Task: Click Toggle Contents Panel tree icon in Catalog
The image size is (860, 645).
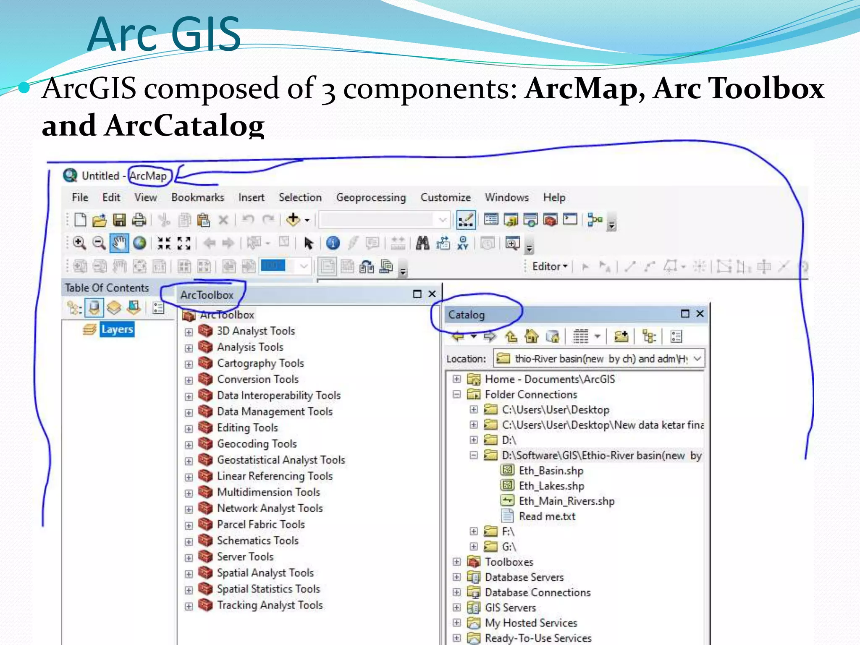Action: pos(649,336)
